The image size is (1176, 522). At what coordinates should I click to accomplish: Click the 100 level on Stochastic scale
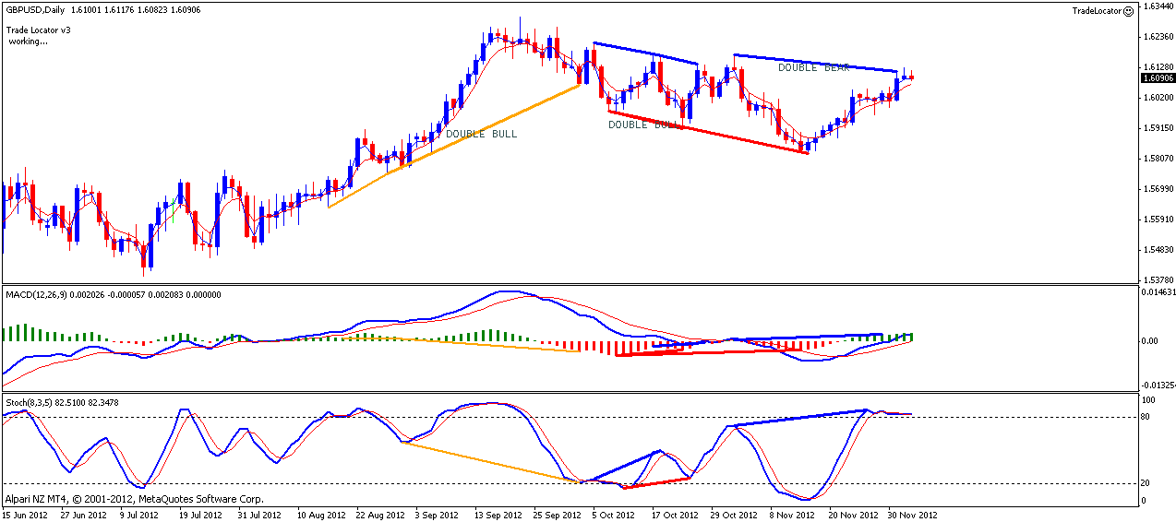point(1150,399)
